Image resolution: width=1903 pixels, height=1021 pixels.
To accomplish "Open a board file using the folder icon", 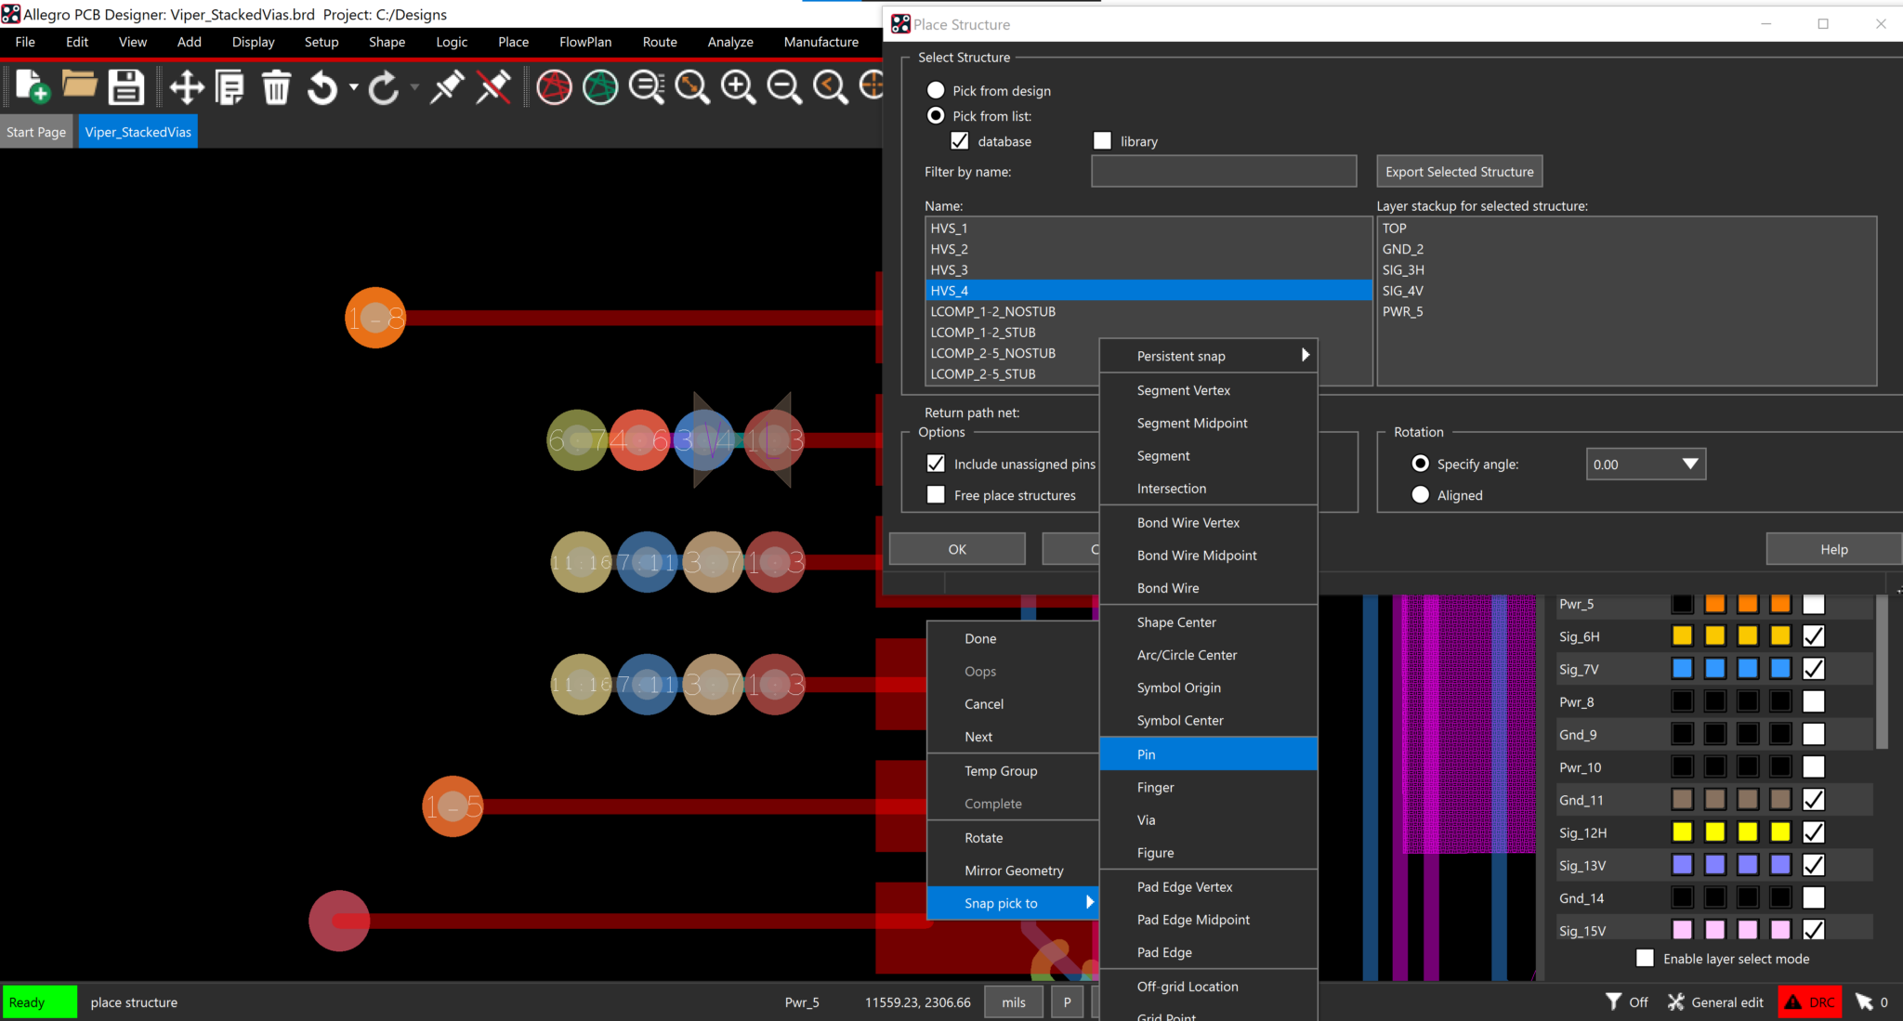I will tap(79, 86).
